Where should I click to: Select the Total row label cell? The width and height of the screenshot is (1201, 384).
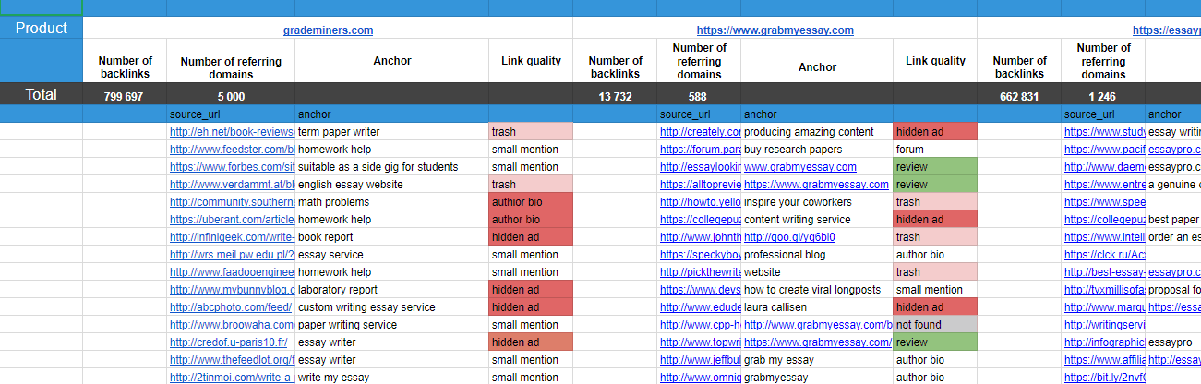click(42, 94)
